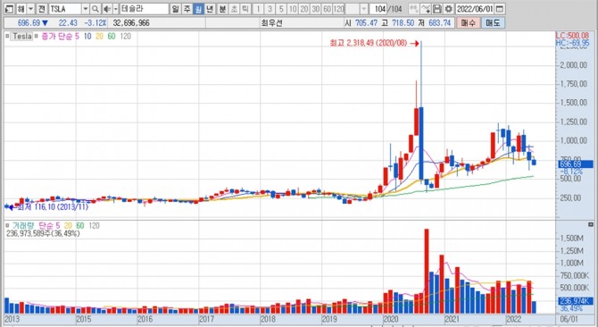
Task: Click the speaker sound icon
Action: [x=107, y=9]
